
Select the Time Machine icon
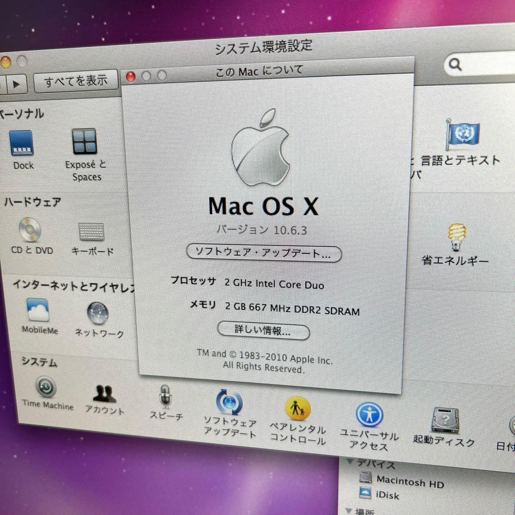[x=46, y=387]
